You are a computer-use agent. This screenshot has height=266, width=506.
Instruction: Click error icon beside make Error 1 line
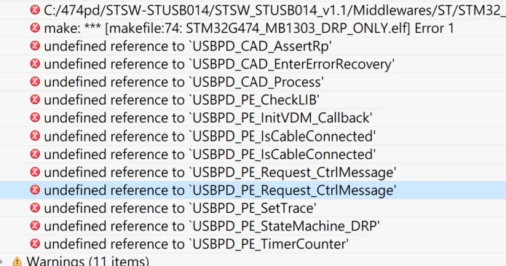pos(35,28)
